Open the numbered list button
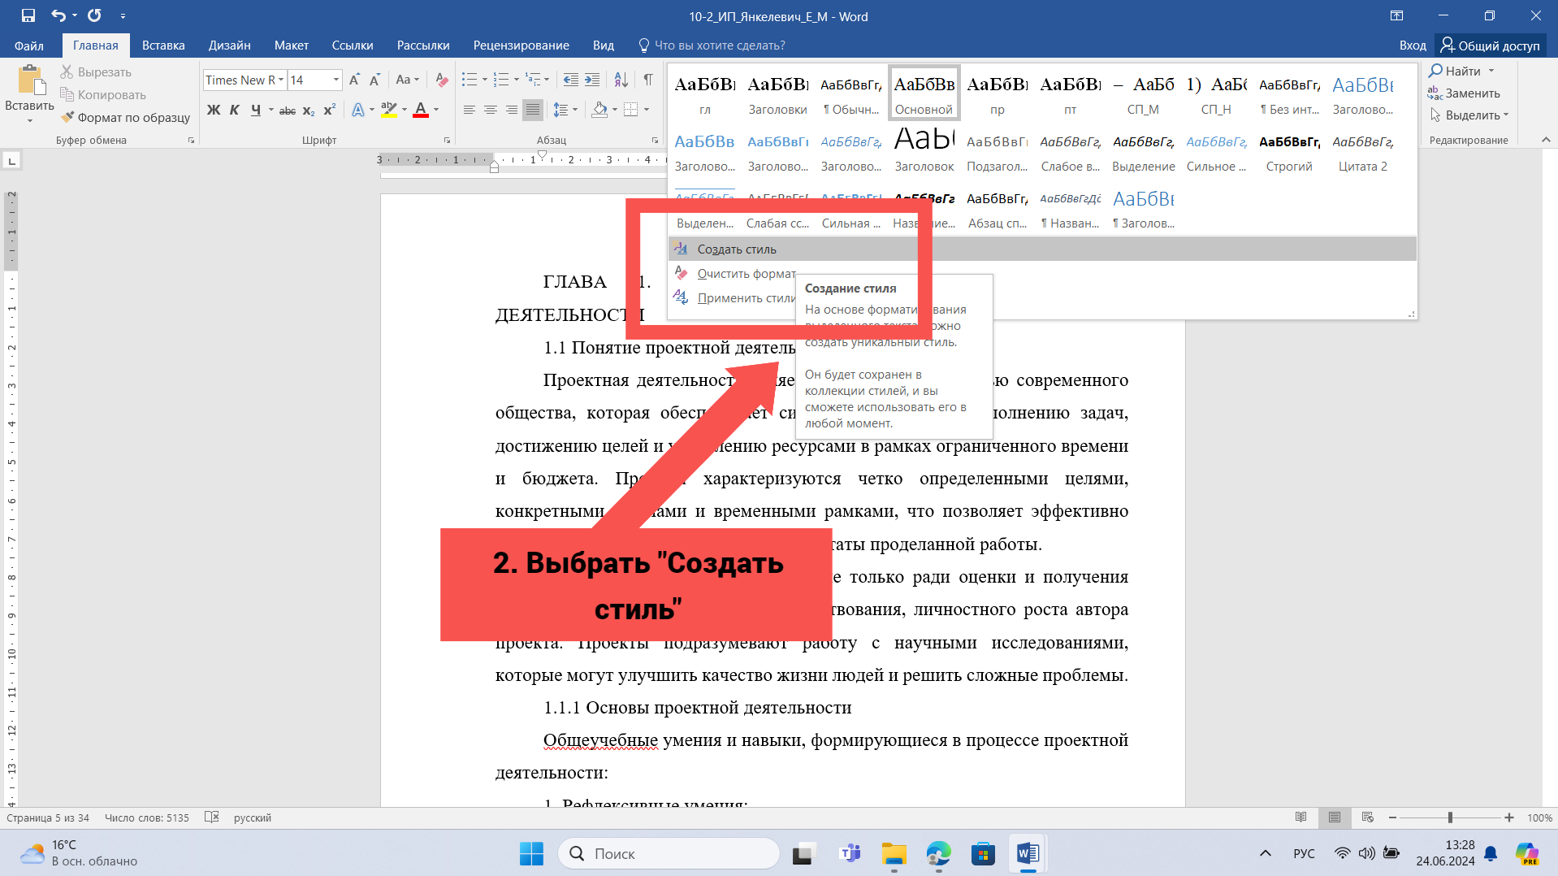The width and height of the screenshot is (1558, 876). (x=501, y=80)
